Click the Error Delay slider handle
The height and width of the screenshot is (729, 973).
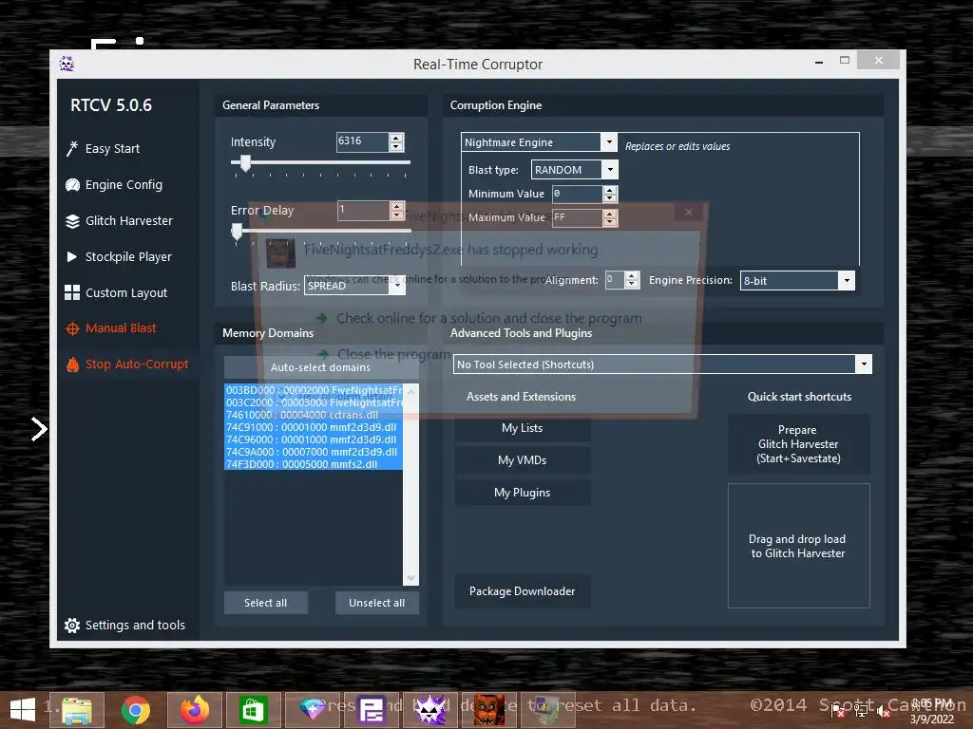[x=237, y=232]
